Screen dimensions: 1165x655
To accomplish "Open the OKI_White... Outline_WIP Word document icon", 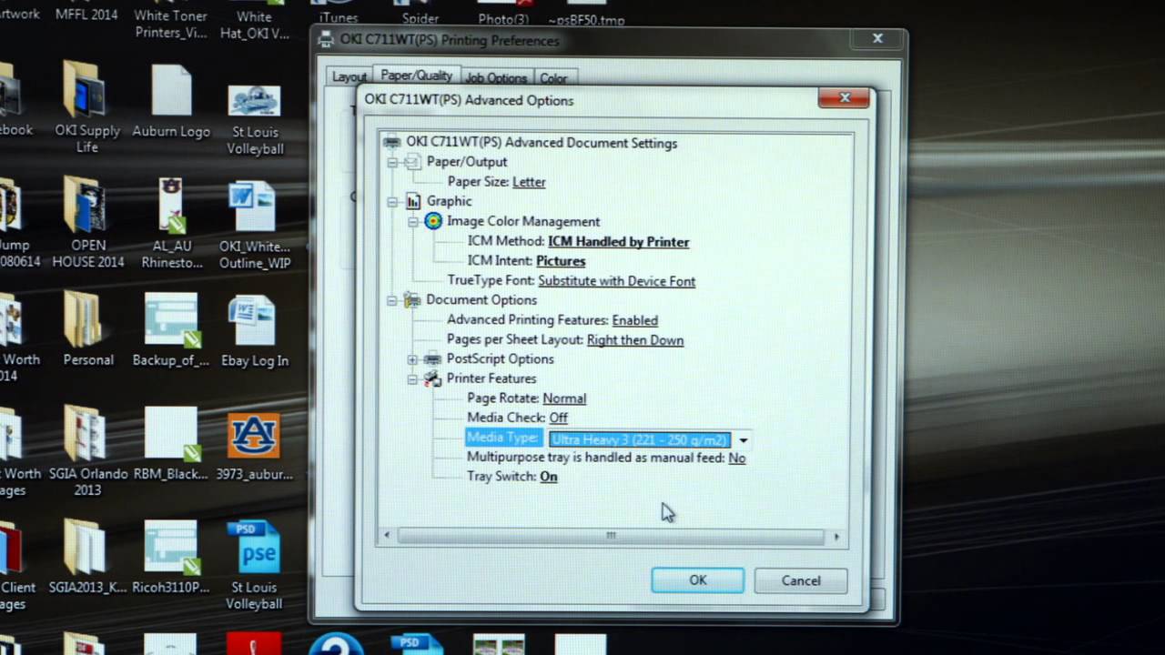I will click(x=254, y=207).
